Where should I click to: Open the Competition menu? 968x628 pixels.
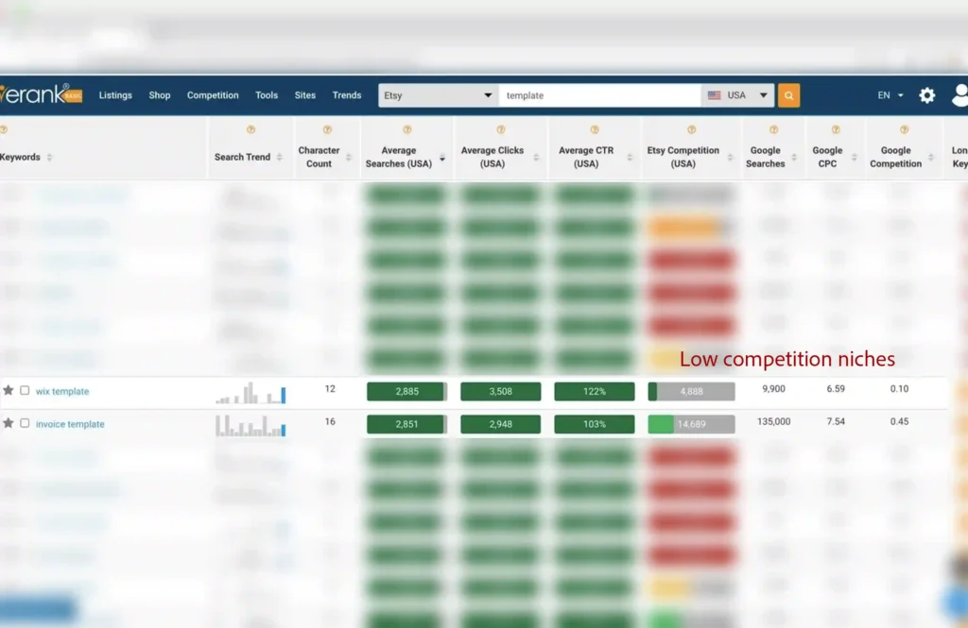[213, 95]
